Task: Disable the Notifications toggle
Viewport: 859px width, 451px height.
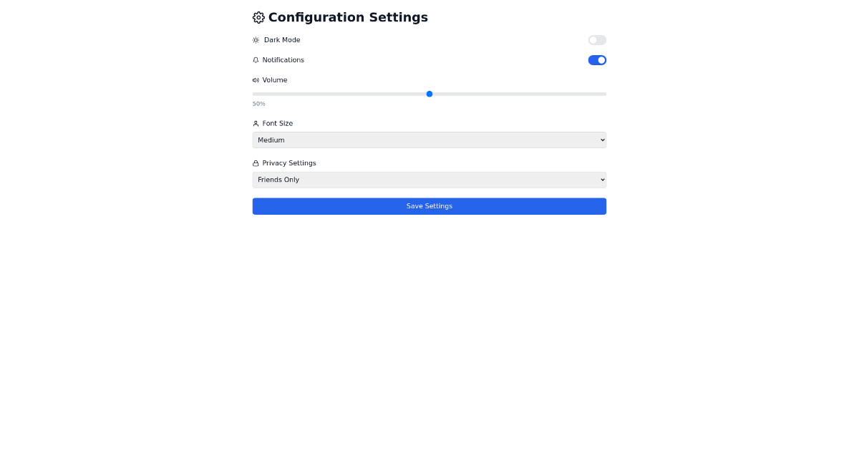Action: [597, 60]
